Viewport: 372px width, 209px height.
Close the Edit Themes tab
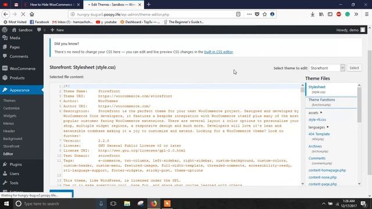pos(139,5)
